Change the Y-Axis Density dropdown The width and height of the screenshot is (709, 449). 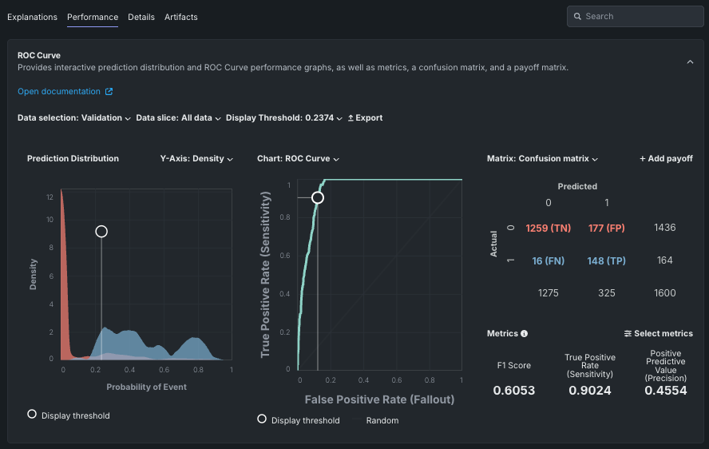[196, 159]
